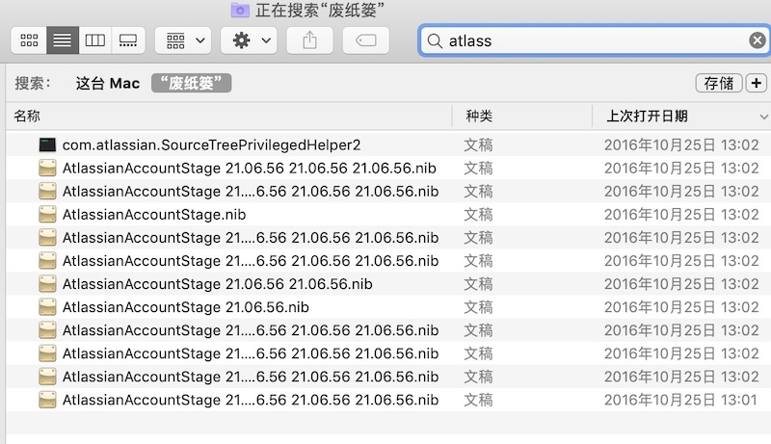Switch to icon view in toolbar
This screenshot has width=771, height=444.
[x=29, y=40]
